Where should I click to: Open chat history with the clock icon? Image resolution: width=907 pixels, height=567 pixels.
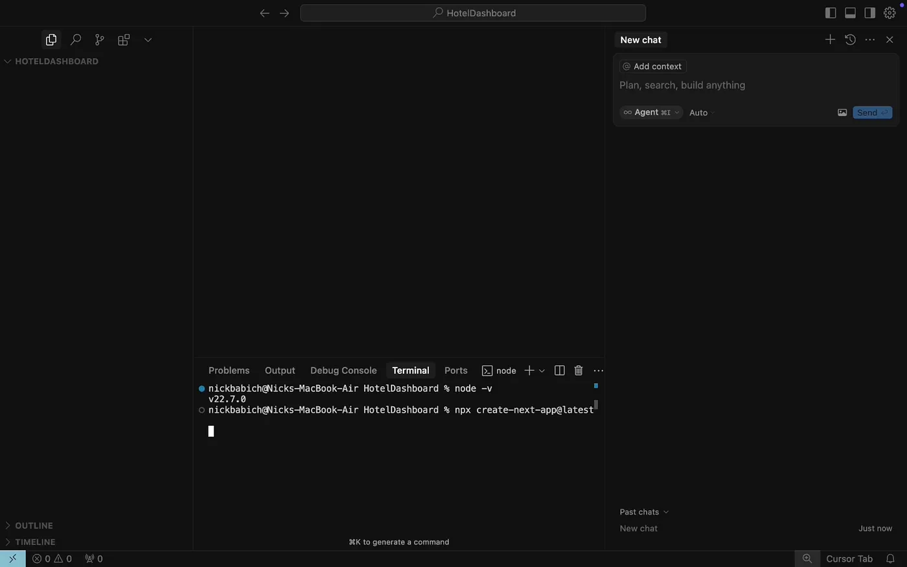(850, 40)
